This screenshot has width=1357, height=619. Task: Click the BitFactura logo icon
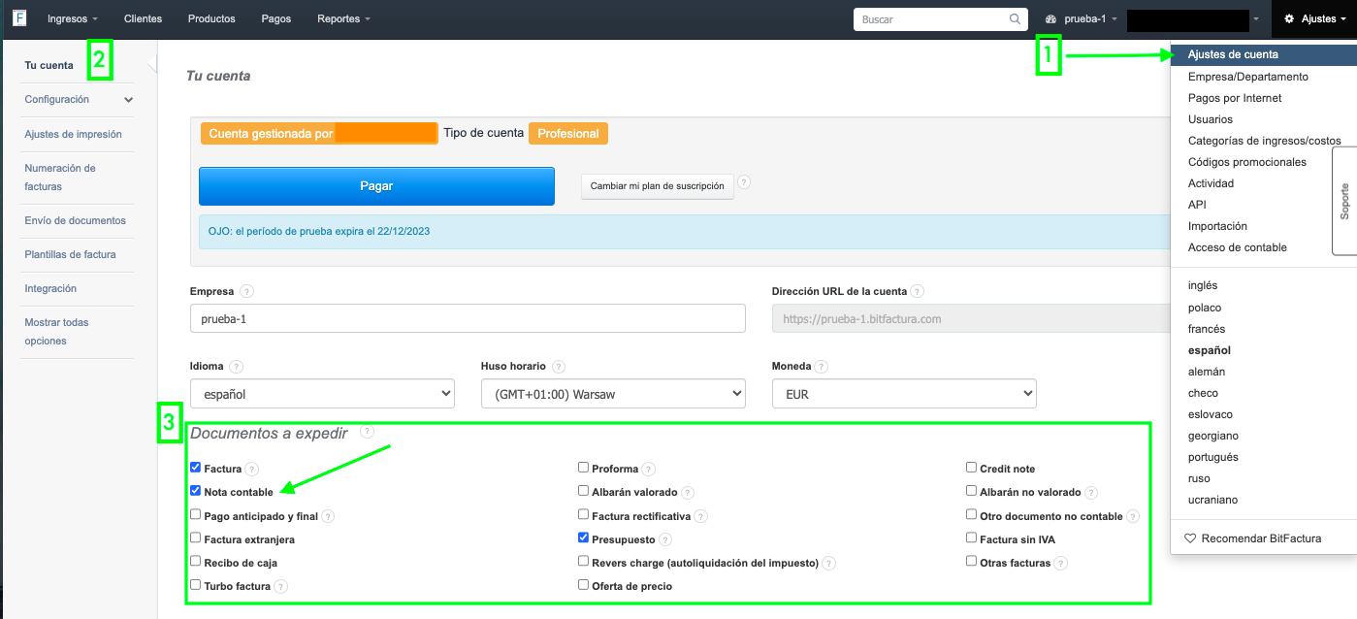click(19, 18)
